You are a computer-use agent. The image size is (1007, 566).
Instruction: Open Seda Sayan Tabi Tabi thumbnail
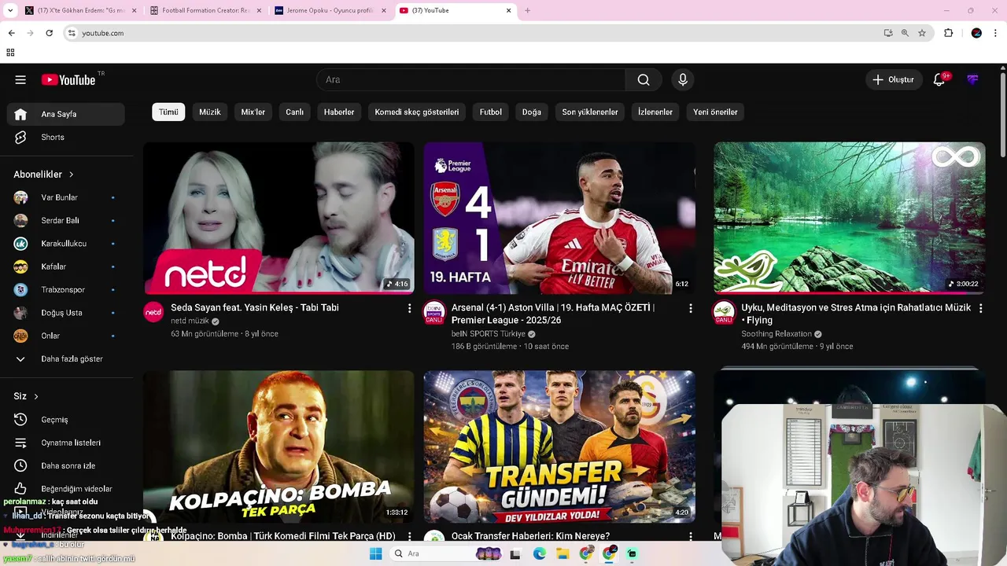[x=278, y=218]
